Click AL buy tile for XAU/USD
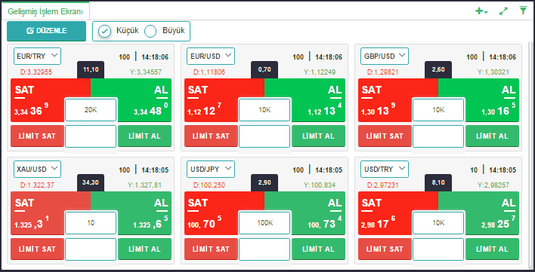 click(144, 212)
